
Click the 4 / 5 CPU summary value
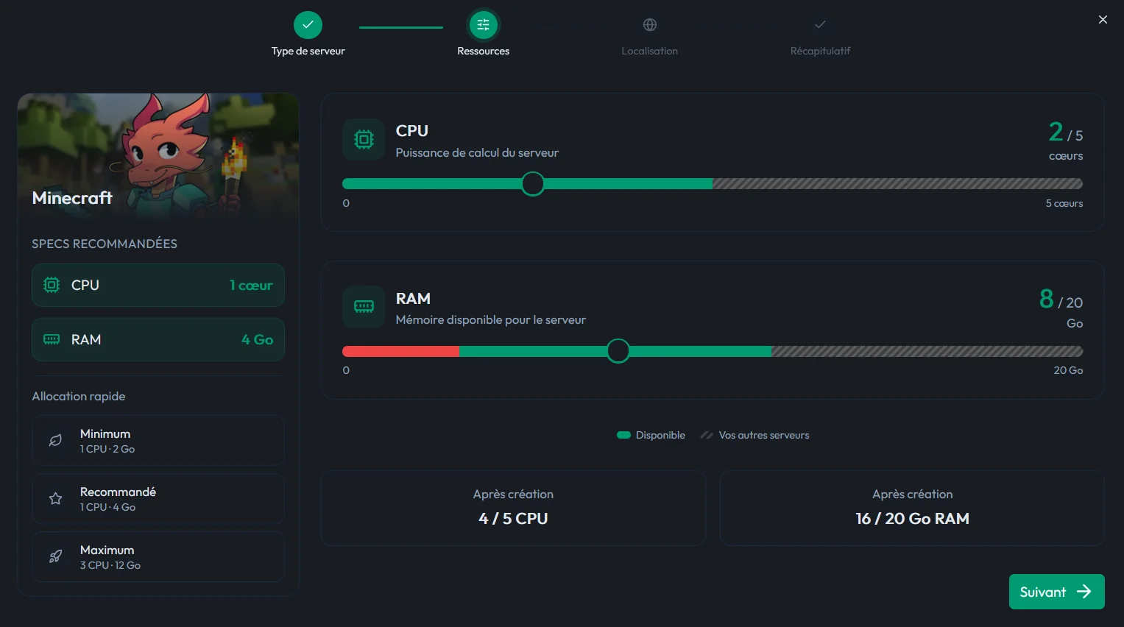(513, 518)
